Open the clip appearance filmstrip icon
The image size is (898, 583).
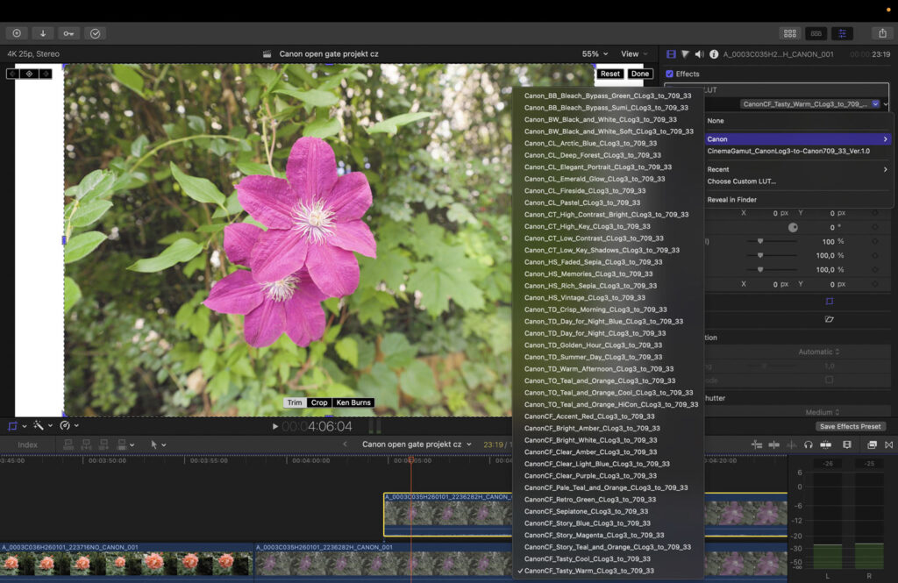coord(847,444)
